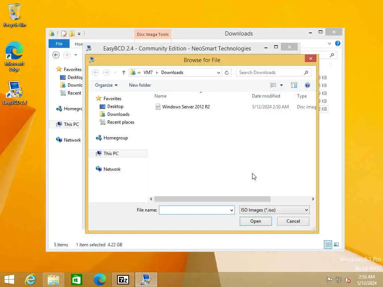Click Action Center flag in system tray

point(330,280)
